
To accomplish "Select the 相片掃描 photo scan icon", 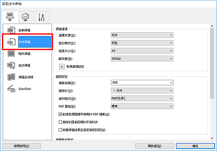I will point(11,54).
